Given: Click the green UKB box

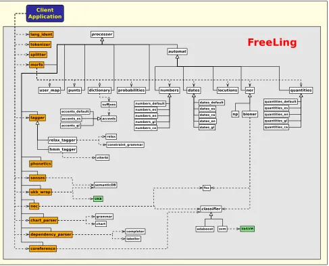Looking at the screenshot, I should [x=98, y=198].
